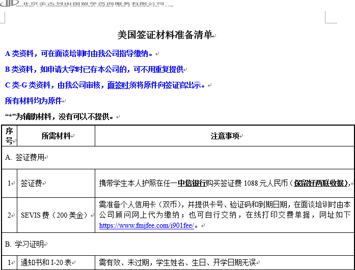
Task: Click the company logo in the header
Action: coord(8,4)
